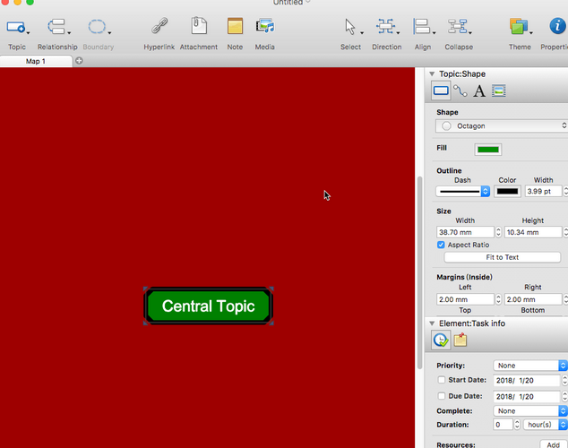Image resolution: width=568 pixels, height=448 pixels.
Task: Click the Collapse toolbar icon
Action: [x=457, y=27]
